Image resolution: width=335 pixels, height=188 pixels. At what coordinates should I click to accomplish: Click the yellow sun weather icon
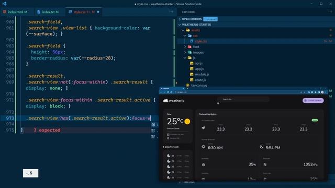coord(187,122)
